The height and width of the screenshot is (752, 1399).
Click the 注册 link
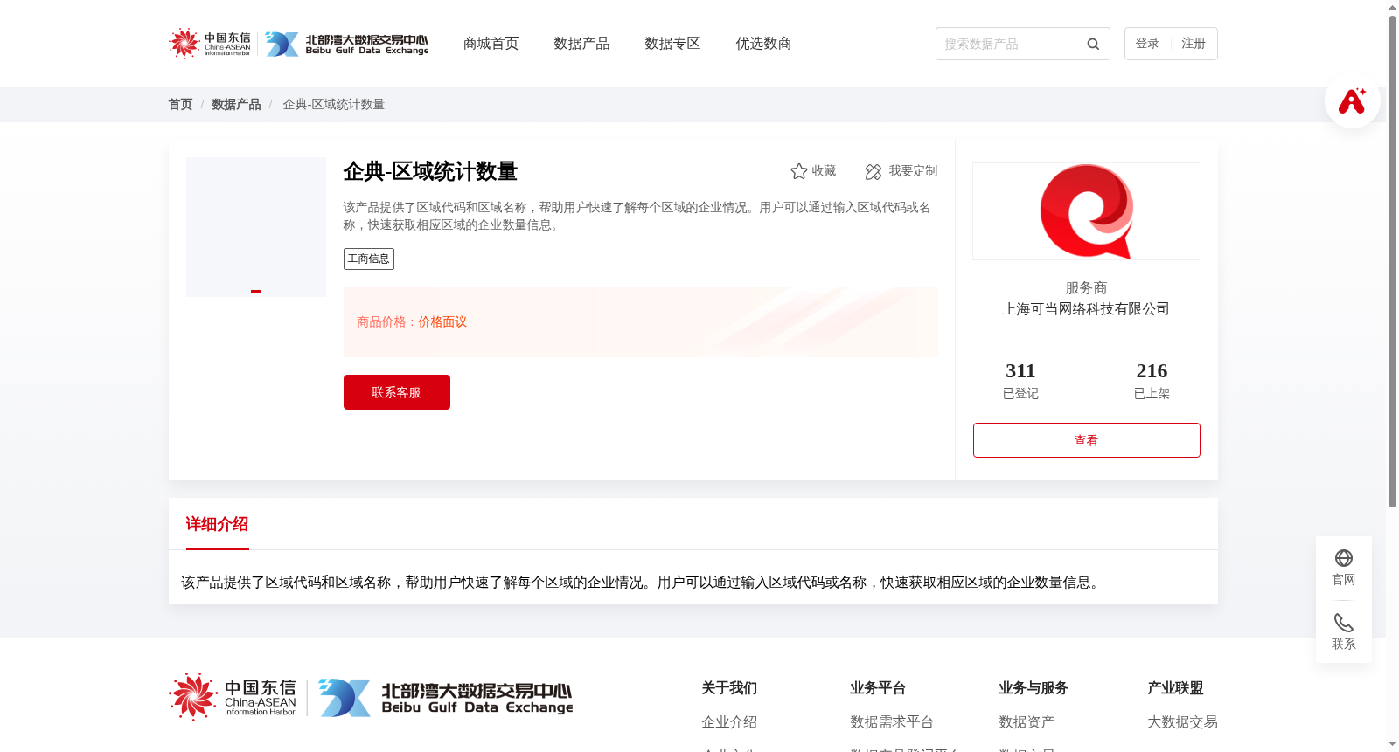[x=1194, y=44]
